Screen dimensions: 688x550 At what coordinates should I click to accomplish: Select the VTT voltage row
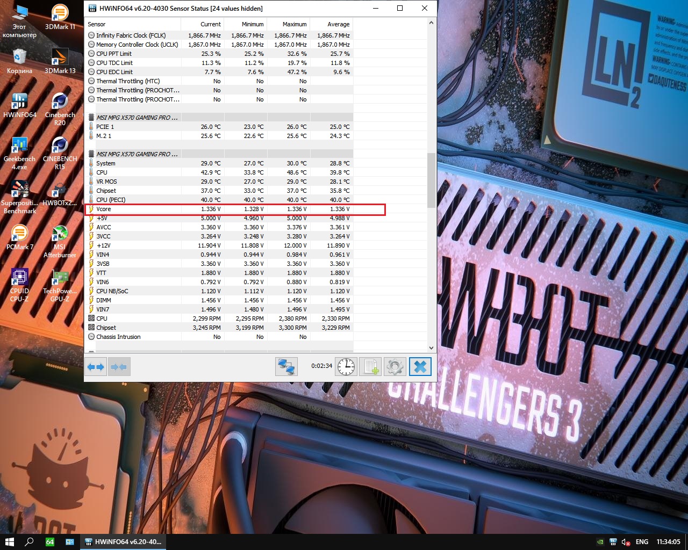tap(219, 273)
